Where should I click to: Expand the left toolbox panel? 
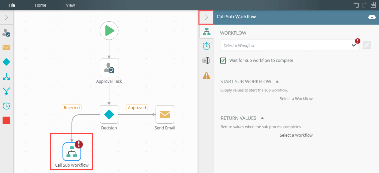pyautogui.click(x=7, y=17)
